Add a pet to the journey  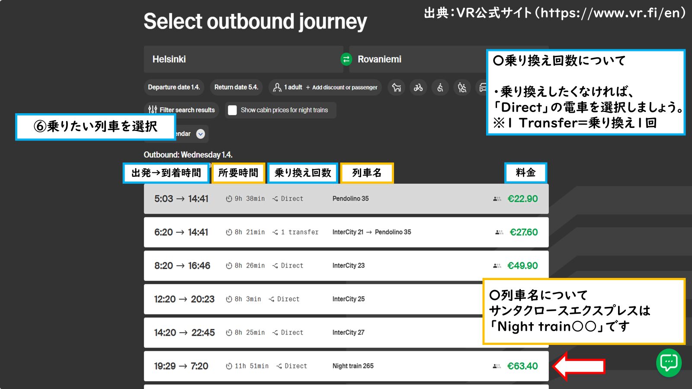point(396,87)
